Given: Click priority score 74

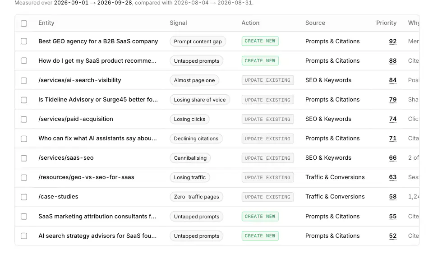Looking at the screenshot, I should click(393, 119).
